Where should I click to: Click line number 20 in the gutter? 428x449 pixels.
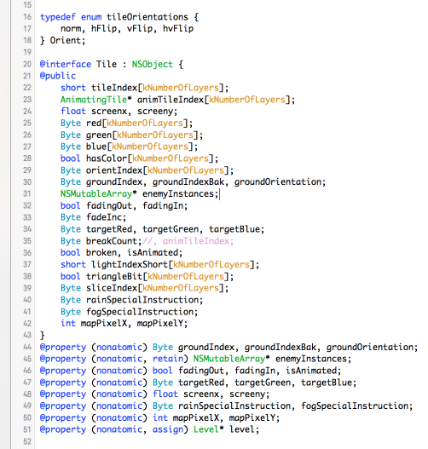point(27,64)
